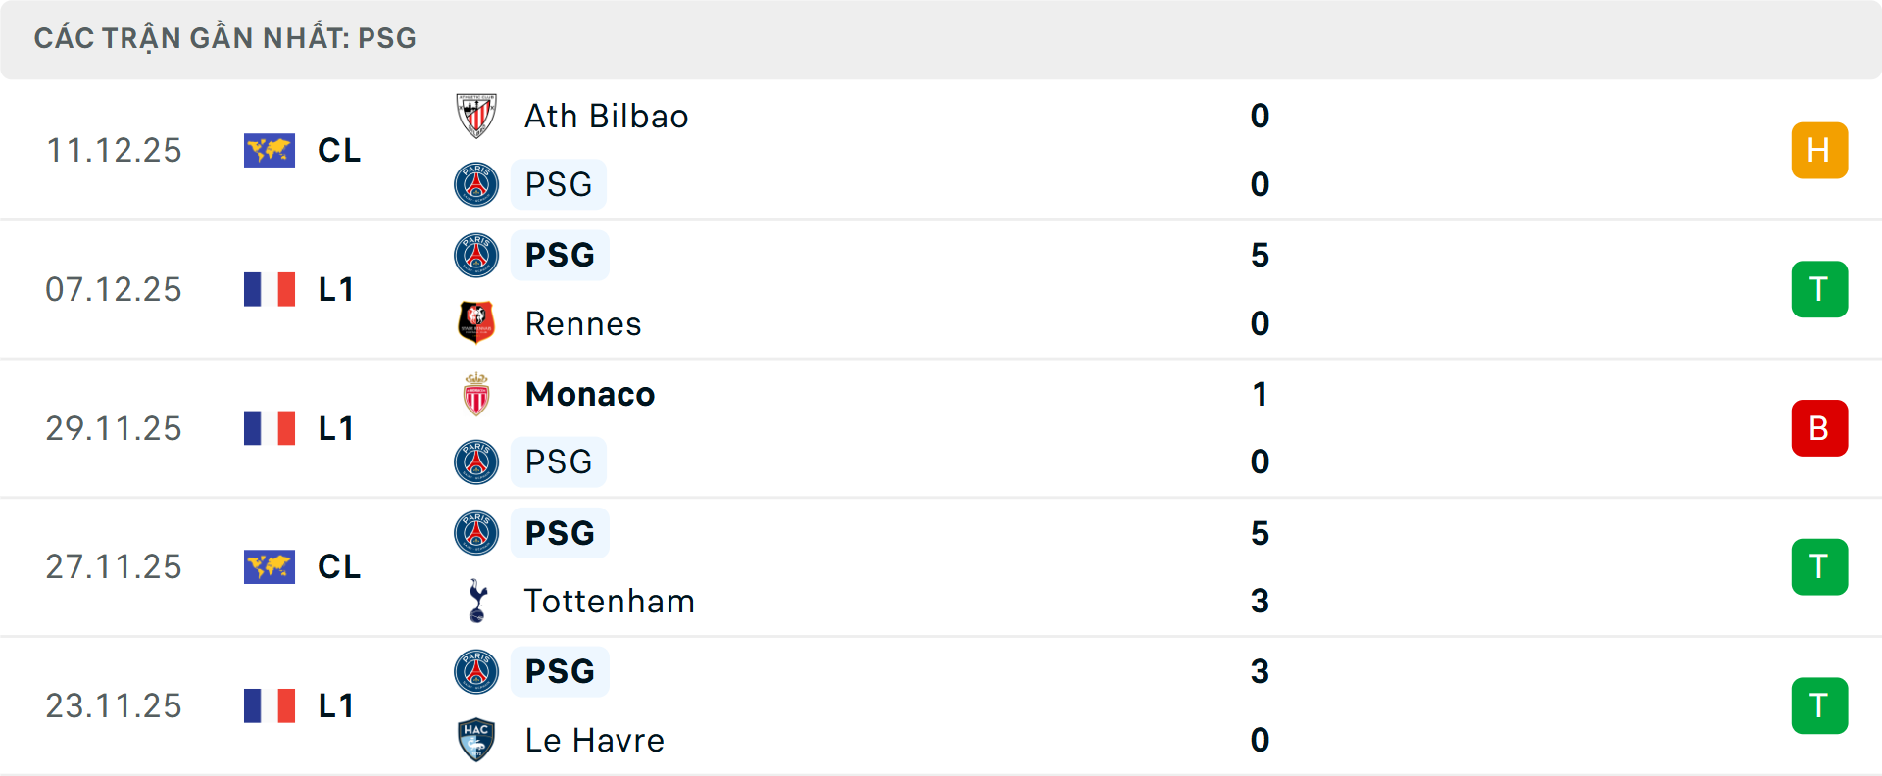The height and width of the screenshot is (776, 1882).
Task: Click the "CÁC TRẬN GẦN NHẤT: PSG" header
Action: (225, 38)
